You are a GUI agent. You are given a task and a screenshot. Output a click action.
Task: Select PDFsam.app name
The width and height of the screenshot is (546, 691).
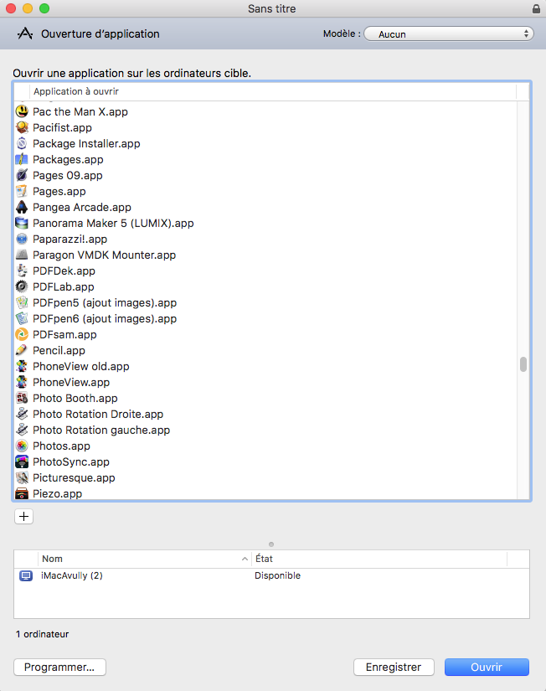64,334
